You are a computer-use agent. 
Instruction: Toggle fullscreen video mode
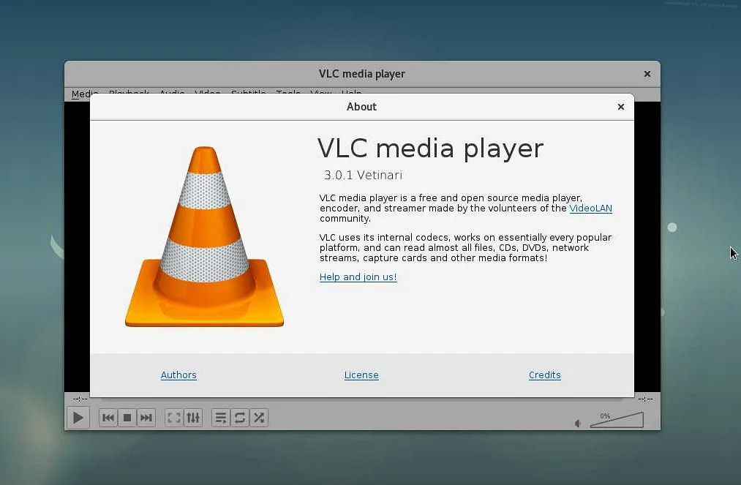pos(174,418)
